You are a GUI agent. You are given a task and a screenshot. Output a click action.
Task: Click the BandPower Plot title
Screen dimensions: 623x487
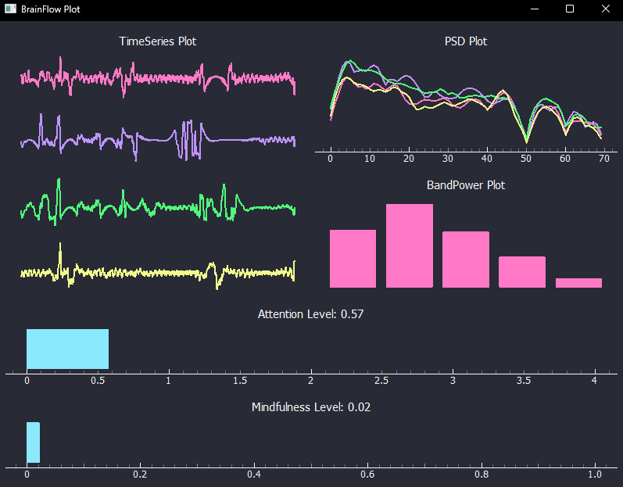466,185
